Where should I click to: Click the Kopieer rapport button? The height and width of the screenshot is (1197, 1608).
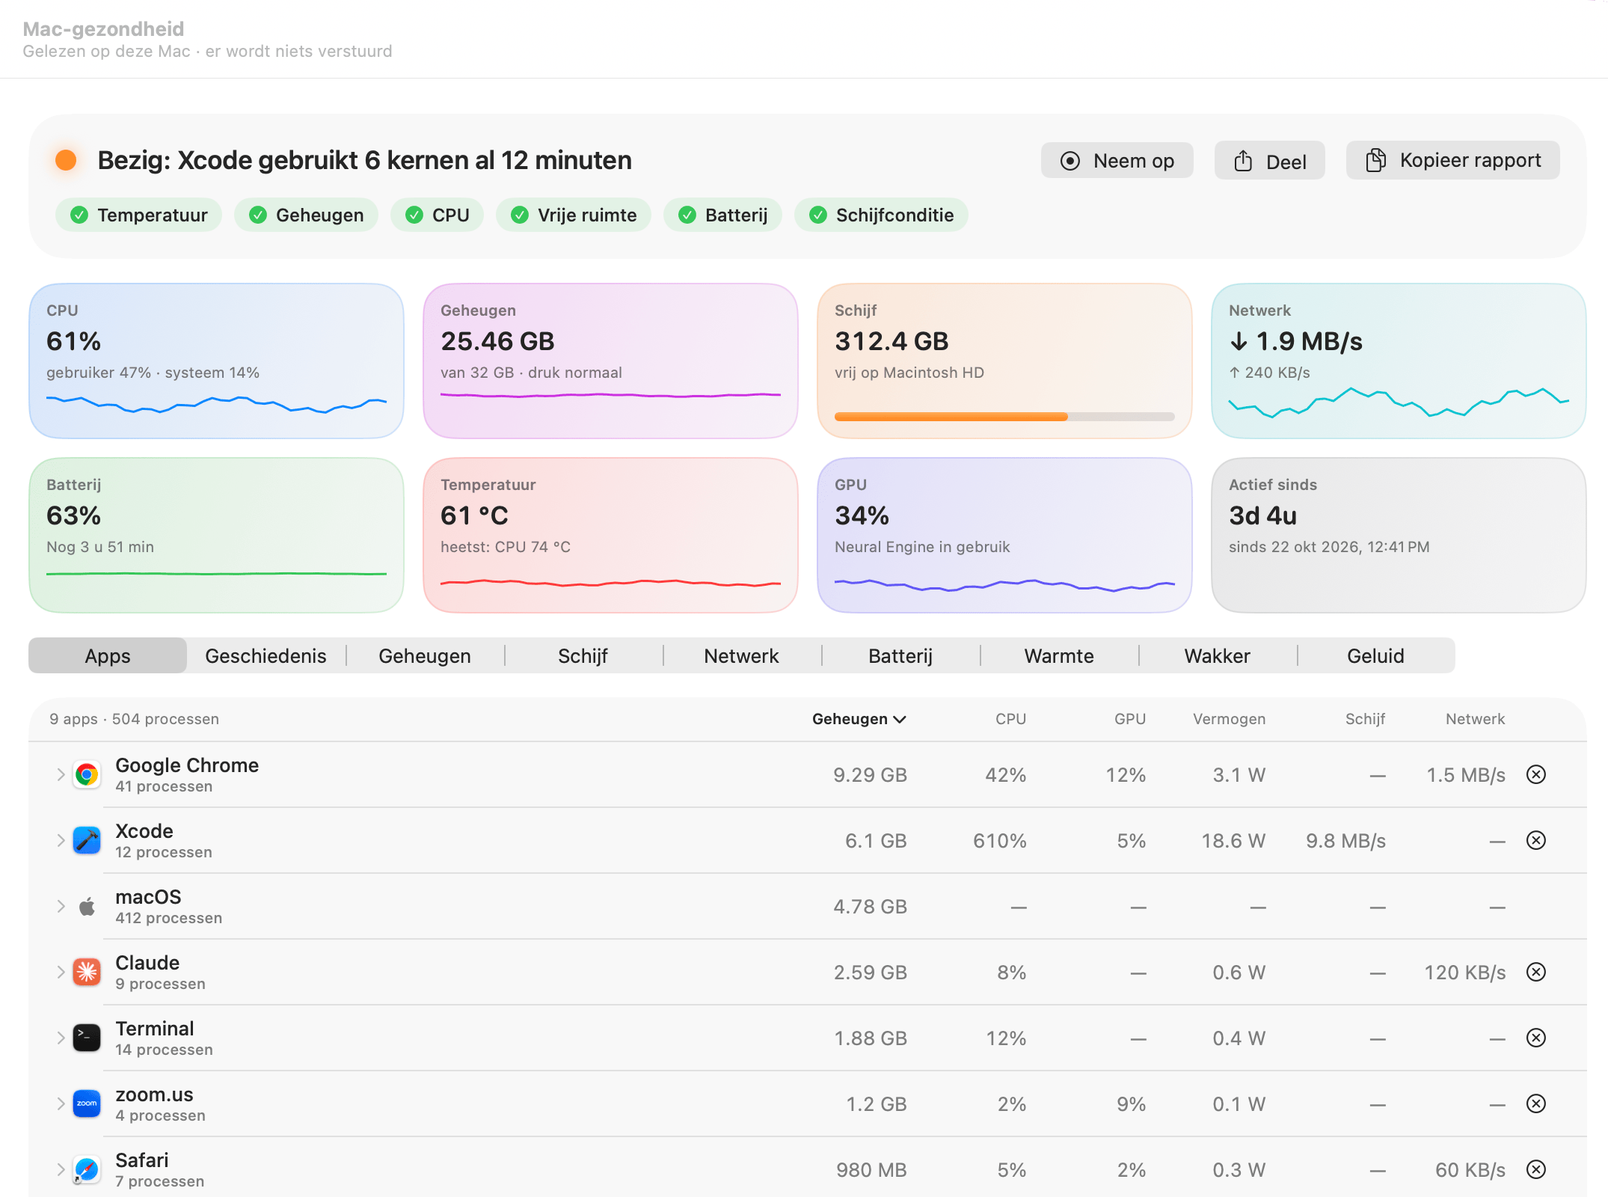1453,161
